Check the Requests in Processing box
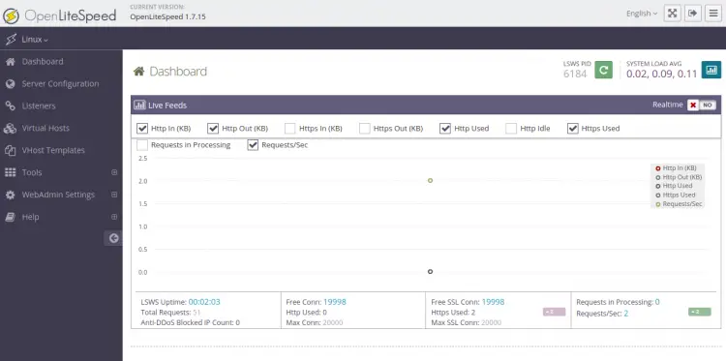Image resolution: width=726 pixels, height=361 pixels. click(142, 145)
